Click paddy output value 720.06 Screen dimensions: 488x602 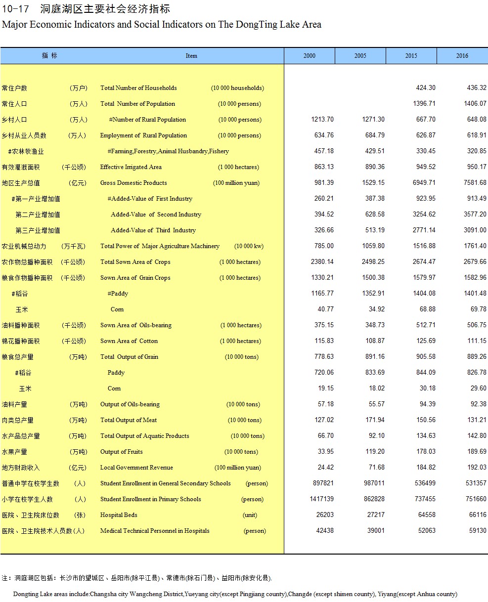tap(324, 373)
